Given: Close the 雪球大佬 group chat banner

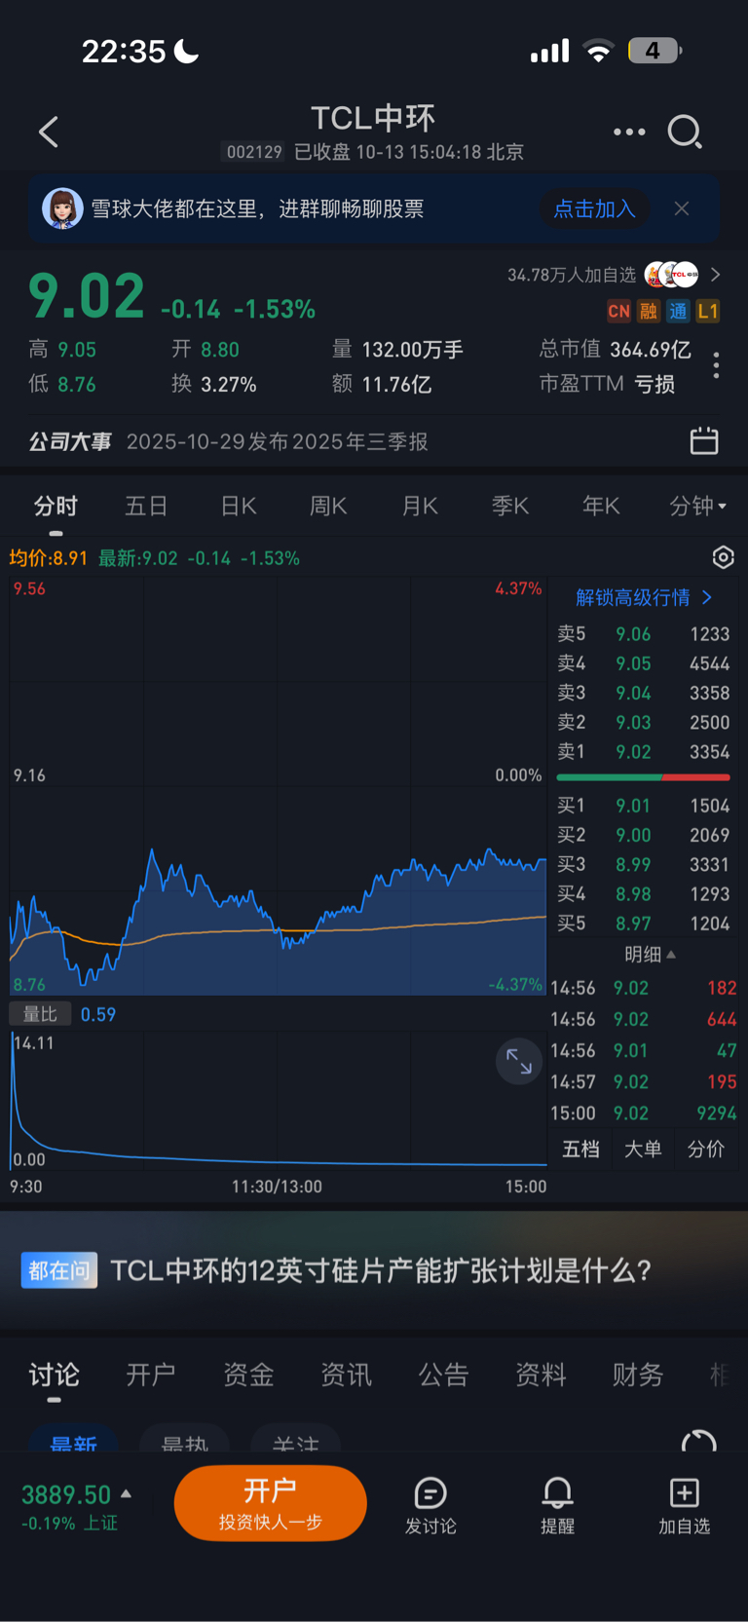Looking at the screenshot, I should coord(682,208).
